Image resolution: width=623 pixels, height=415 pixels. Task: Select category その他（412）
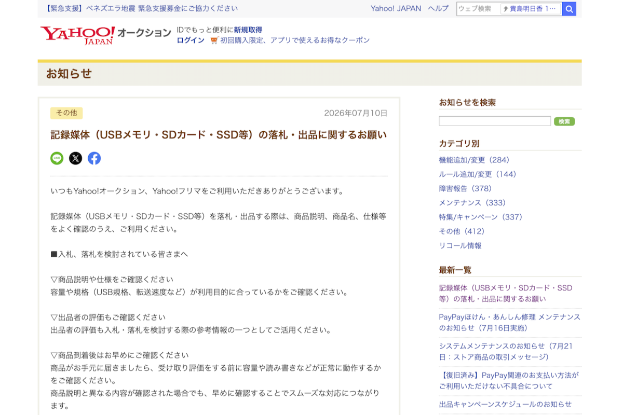pyautogui.click(x=464, y=231)
